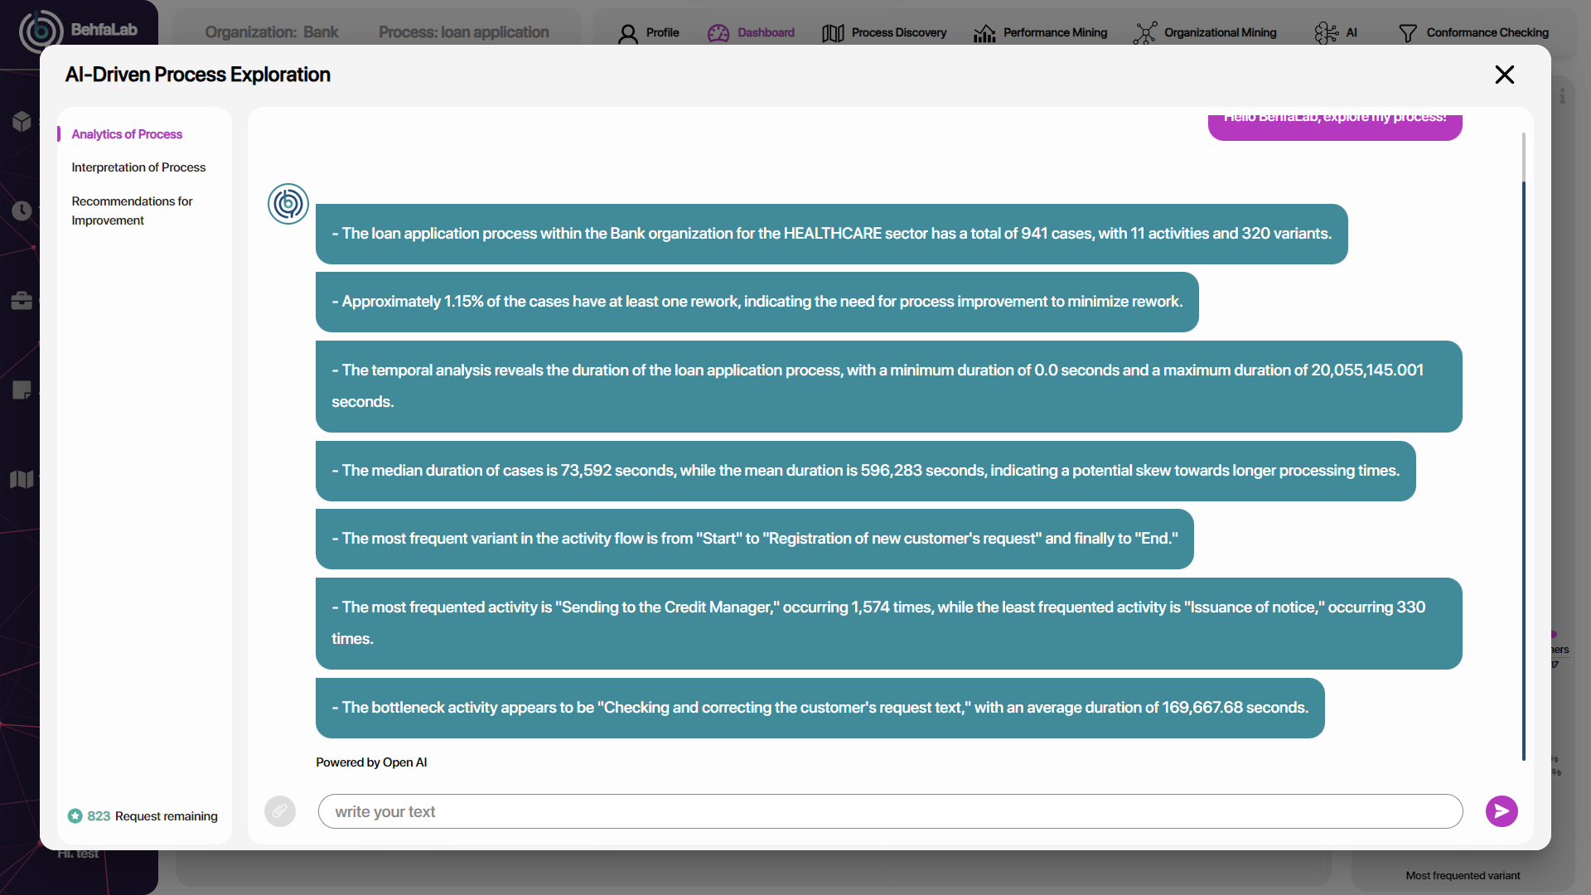Click the send message arrow button
This screenshot has height=895, width=1591.
(x=1502, y=811)
